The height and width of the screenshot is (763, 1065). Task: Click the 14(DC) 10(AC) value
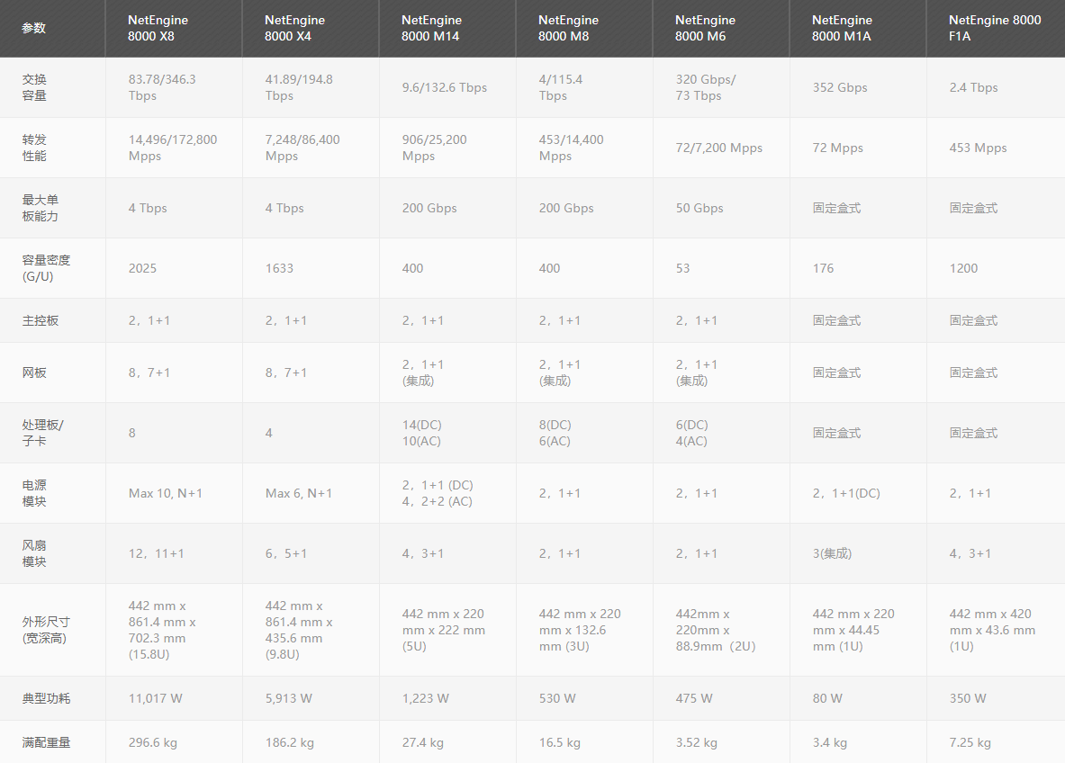click(421, 433)
